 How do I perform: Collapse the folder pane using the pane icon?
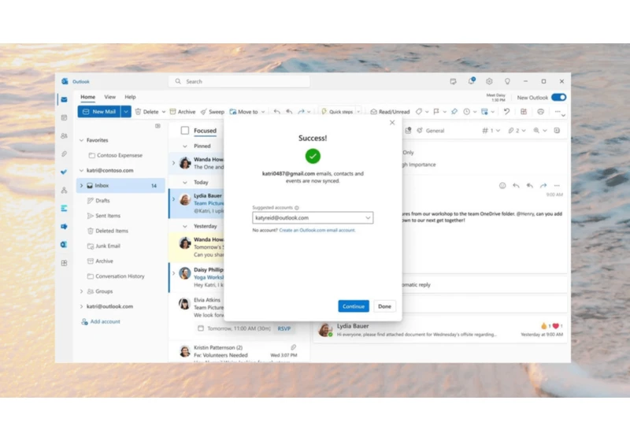pyautogui.click(x=158, y=126)
